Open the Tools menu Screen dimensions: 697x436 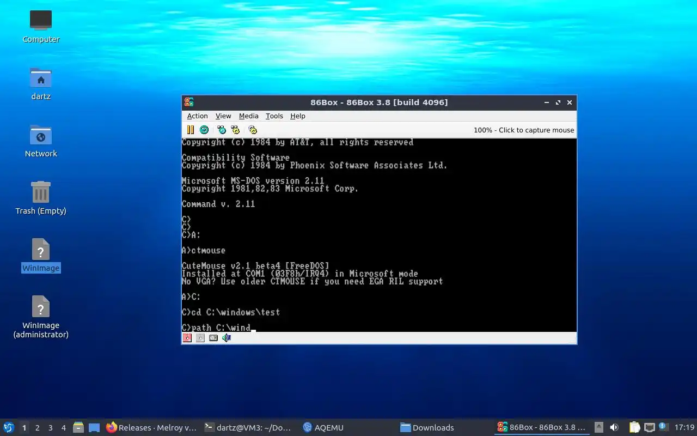pyautogui.click(x=274, y=116)
